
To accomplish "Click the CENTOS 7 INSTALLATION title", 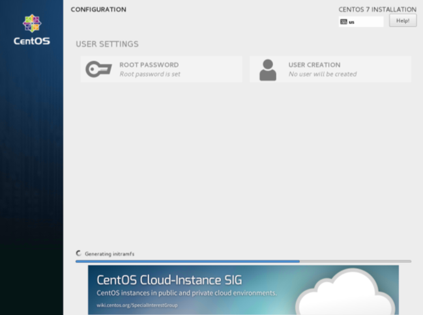I will (x=377, y=9).
